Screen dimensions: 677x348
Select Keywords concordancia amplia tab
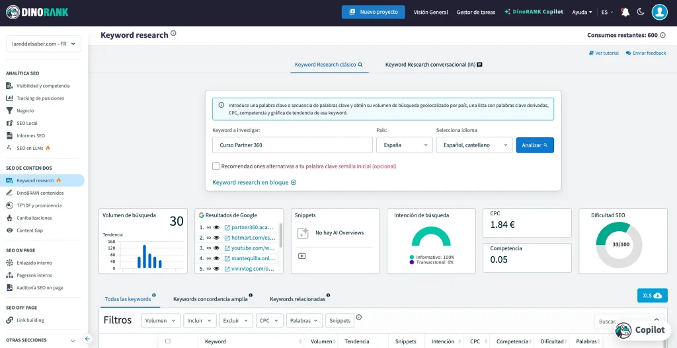tap(212, 298)
